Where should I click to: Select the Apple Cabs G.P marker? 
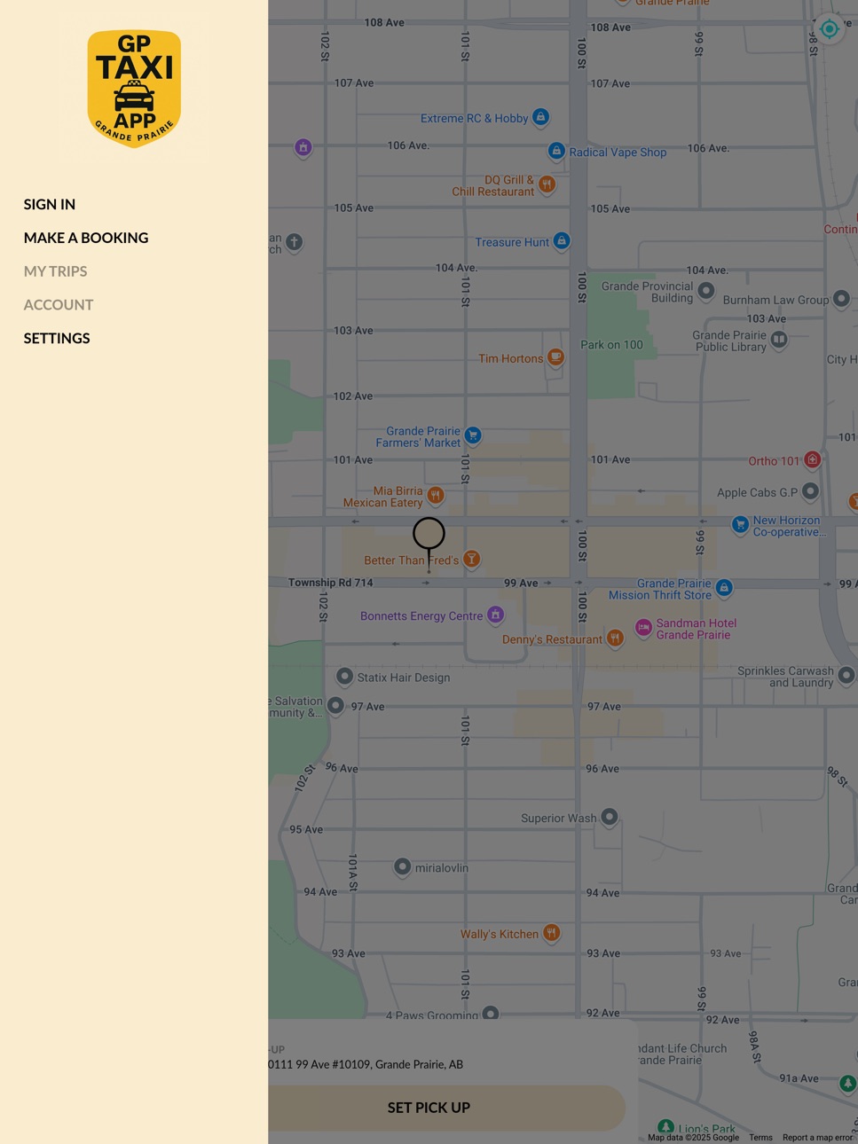coord(810,490)
